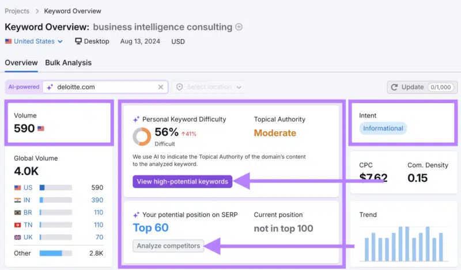This screenshot has width=461, height=270.
Task: Switch to the Bulk Analysis tab
Action: click(x=68, y=63)
